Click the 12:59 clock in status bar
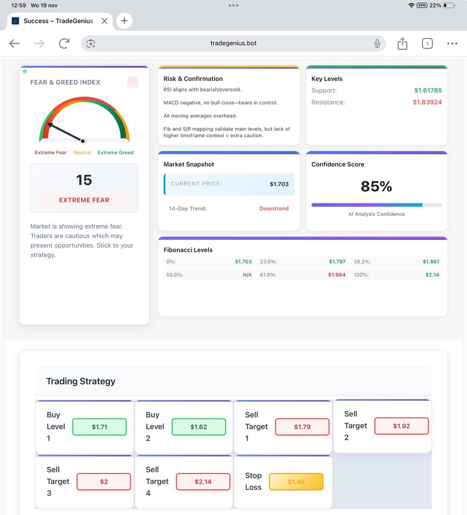The image size is (467, 515). click(x=18, y=6)
